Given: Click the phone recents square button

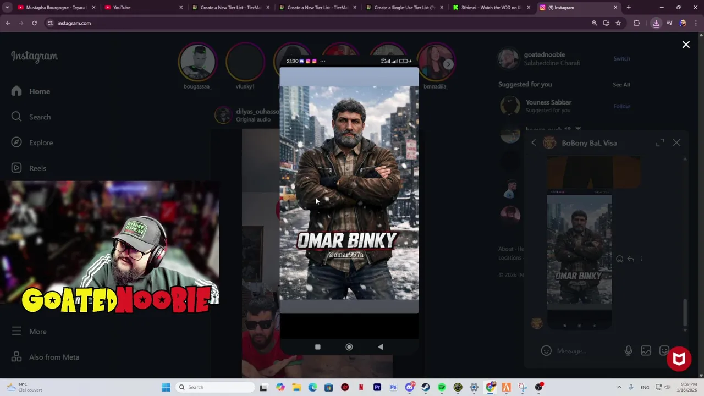Looking at the screenshot, I should coord(317,347).
